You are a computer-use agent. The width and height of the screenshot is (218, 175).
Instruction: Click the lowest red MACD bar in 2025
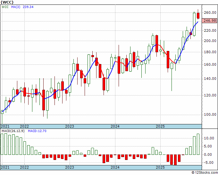[x=175, y=160]
